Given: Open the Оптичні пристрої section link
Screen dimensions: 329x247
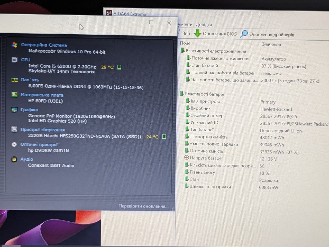Looking at the screenshot, I should 39,144.
